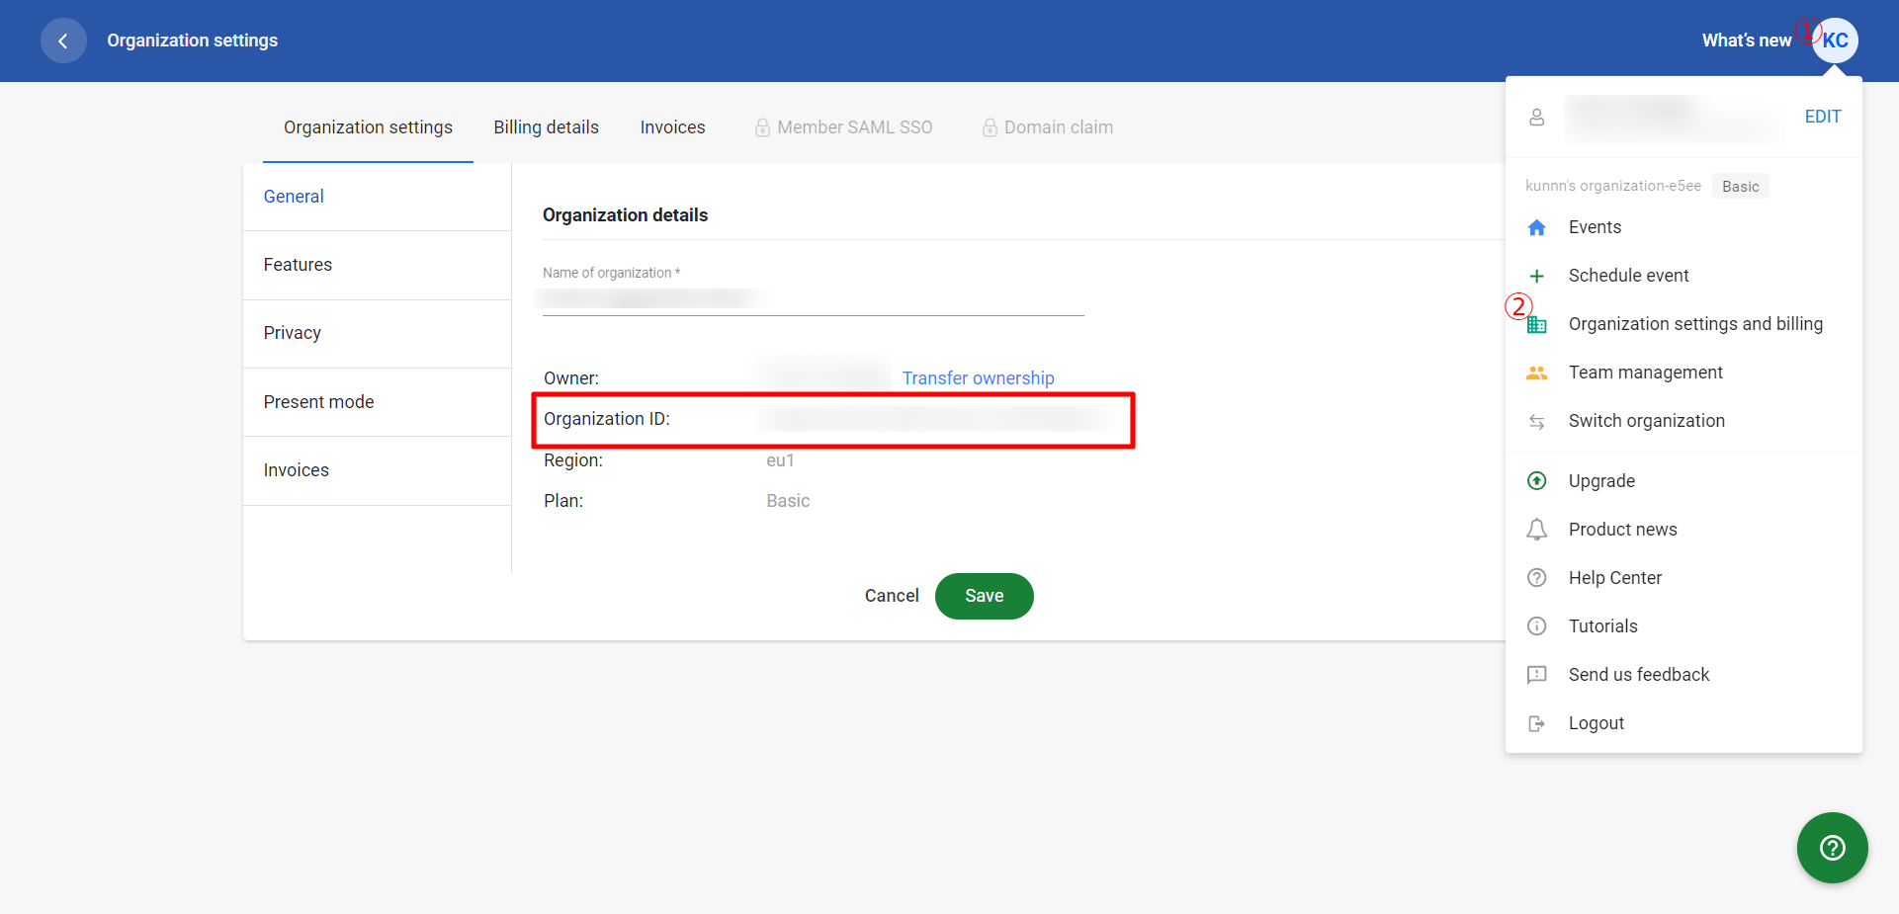Click the Switch organization arrows icon
Image resolution: width=1899 pixels, height=914 pixels.
[x=1536, y=421]
